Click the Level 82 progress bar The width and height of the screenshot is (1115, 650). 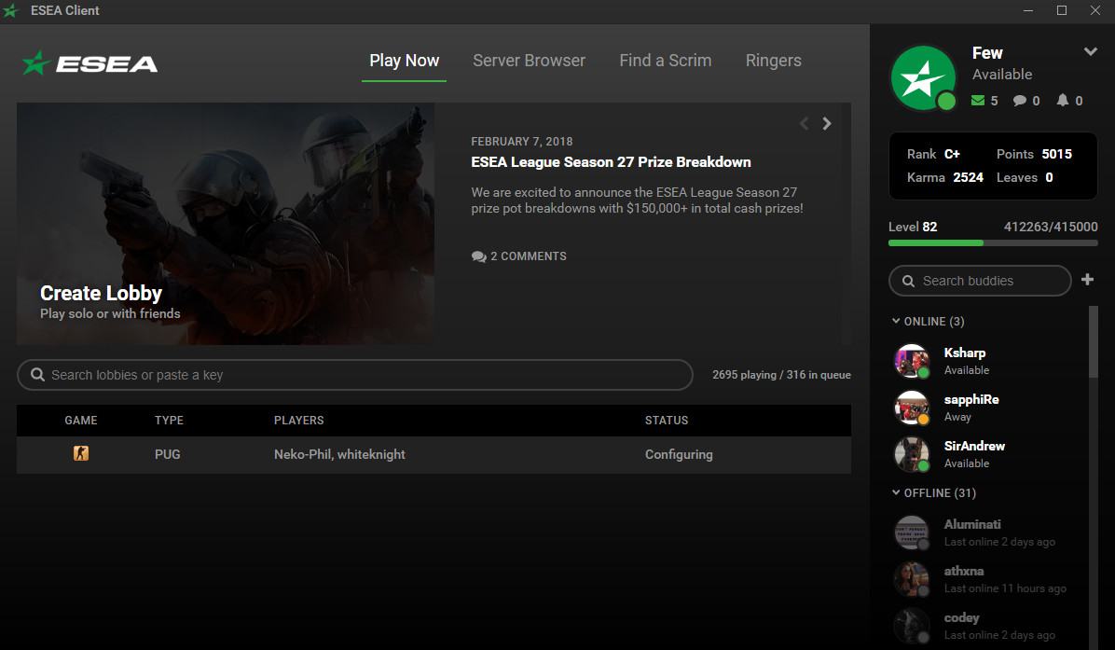pos(992,243)
